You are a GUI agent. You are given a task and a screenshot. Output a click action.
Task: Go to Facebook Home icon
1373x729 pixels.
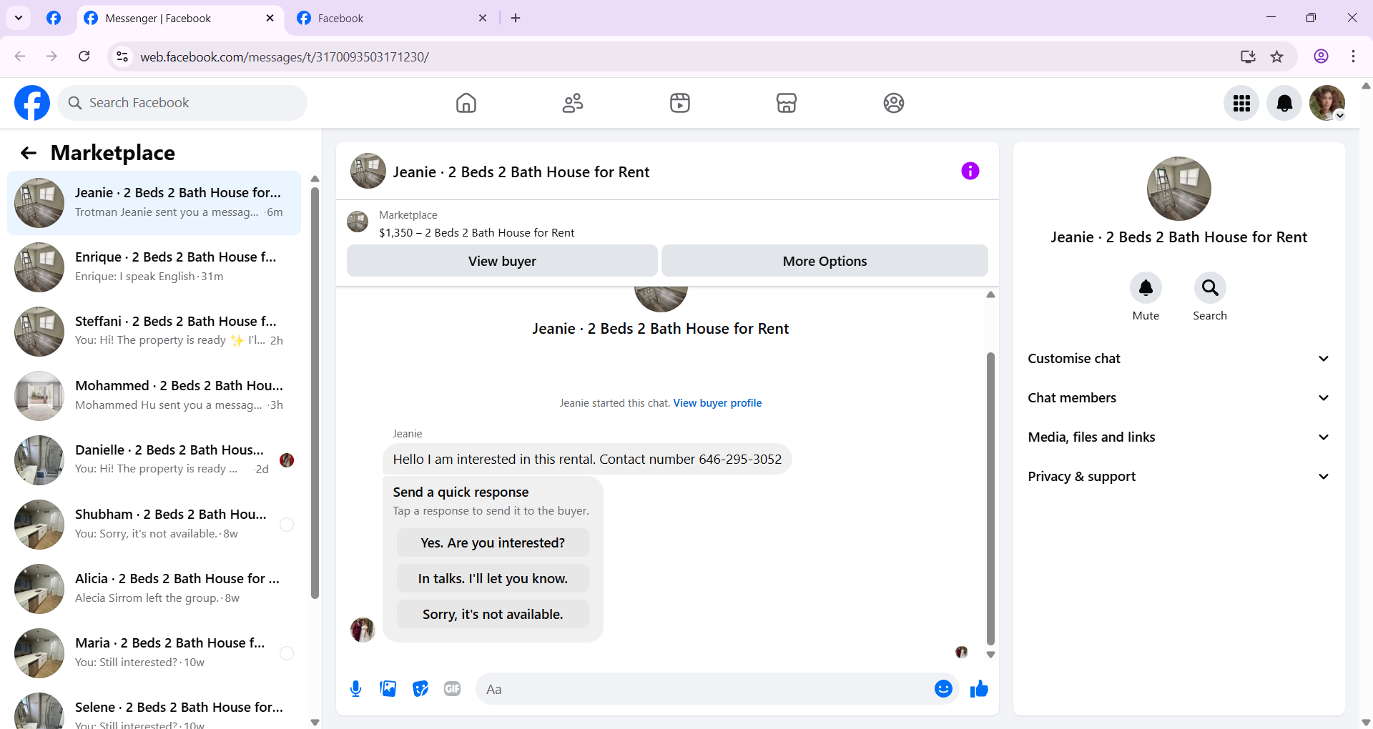(x=466, y=103)
